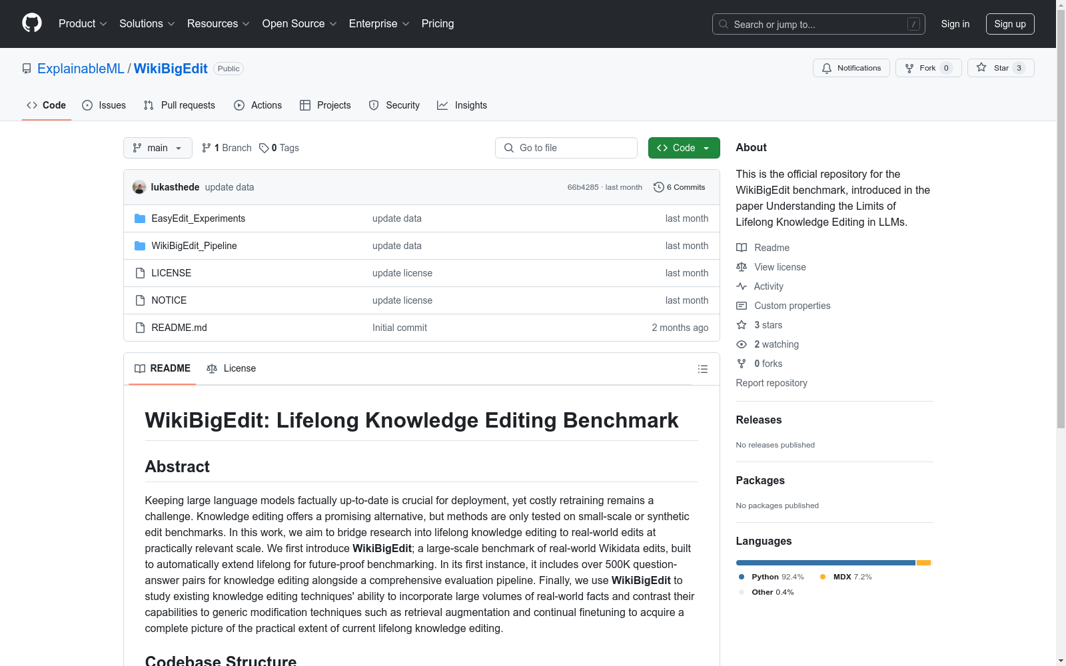Click the Notifications bell button
Image resolution: width=1066 pixels, height=666 pixels.
[851, 68]
